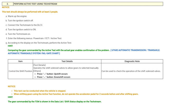
Task: Click step e 'Turn the Techstream on'
Action: tap(19, 34)
